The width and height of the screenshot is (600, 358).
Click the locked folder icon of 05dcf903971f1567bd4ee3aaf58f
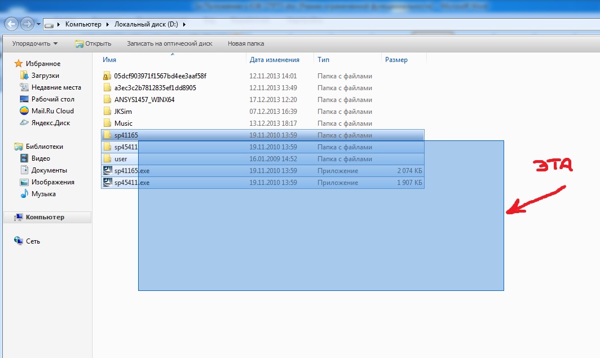(x=107, y=76)
